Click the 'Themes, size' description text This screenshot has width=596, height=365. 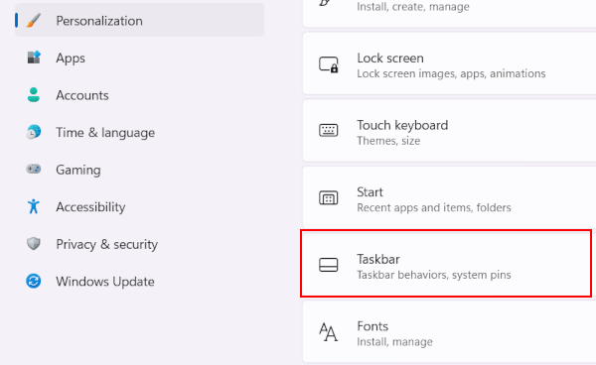388,141
